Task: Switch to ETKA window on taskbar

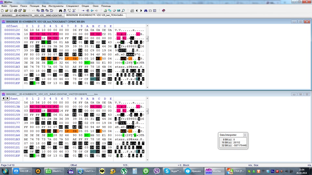Action: pos(235,171)
